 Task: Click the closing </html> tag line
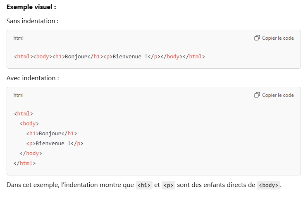click(x=25, y=163)
